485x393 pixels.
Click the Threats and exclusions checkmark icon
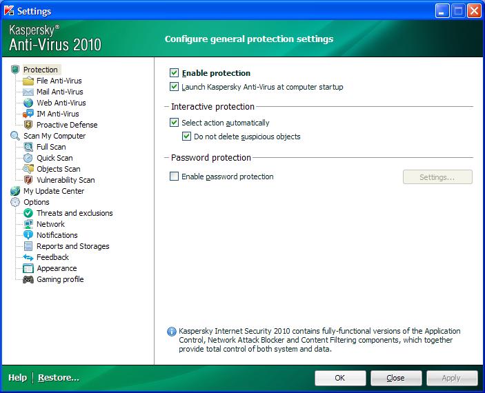point(28,213)
